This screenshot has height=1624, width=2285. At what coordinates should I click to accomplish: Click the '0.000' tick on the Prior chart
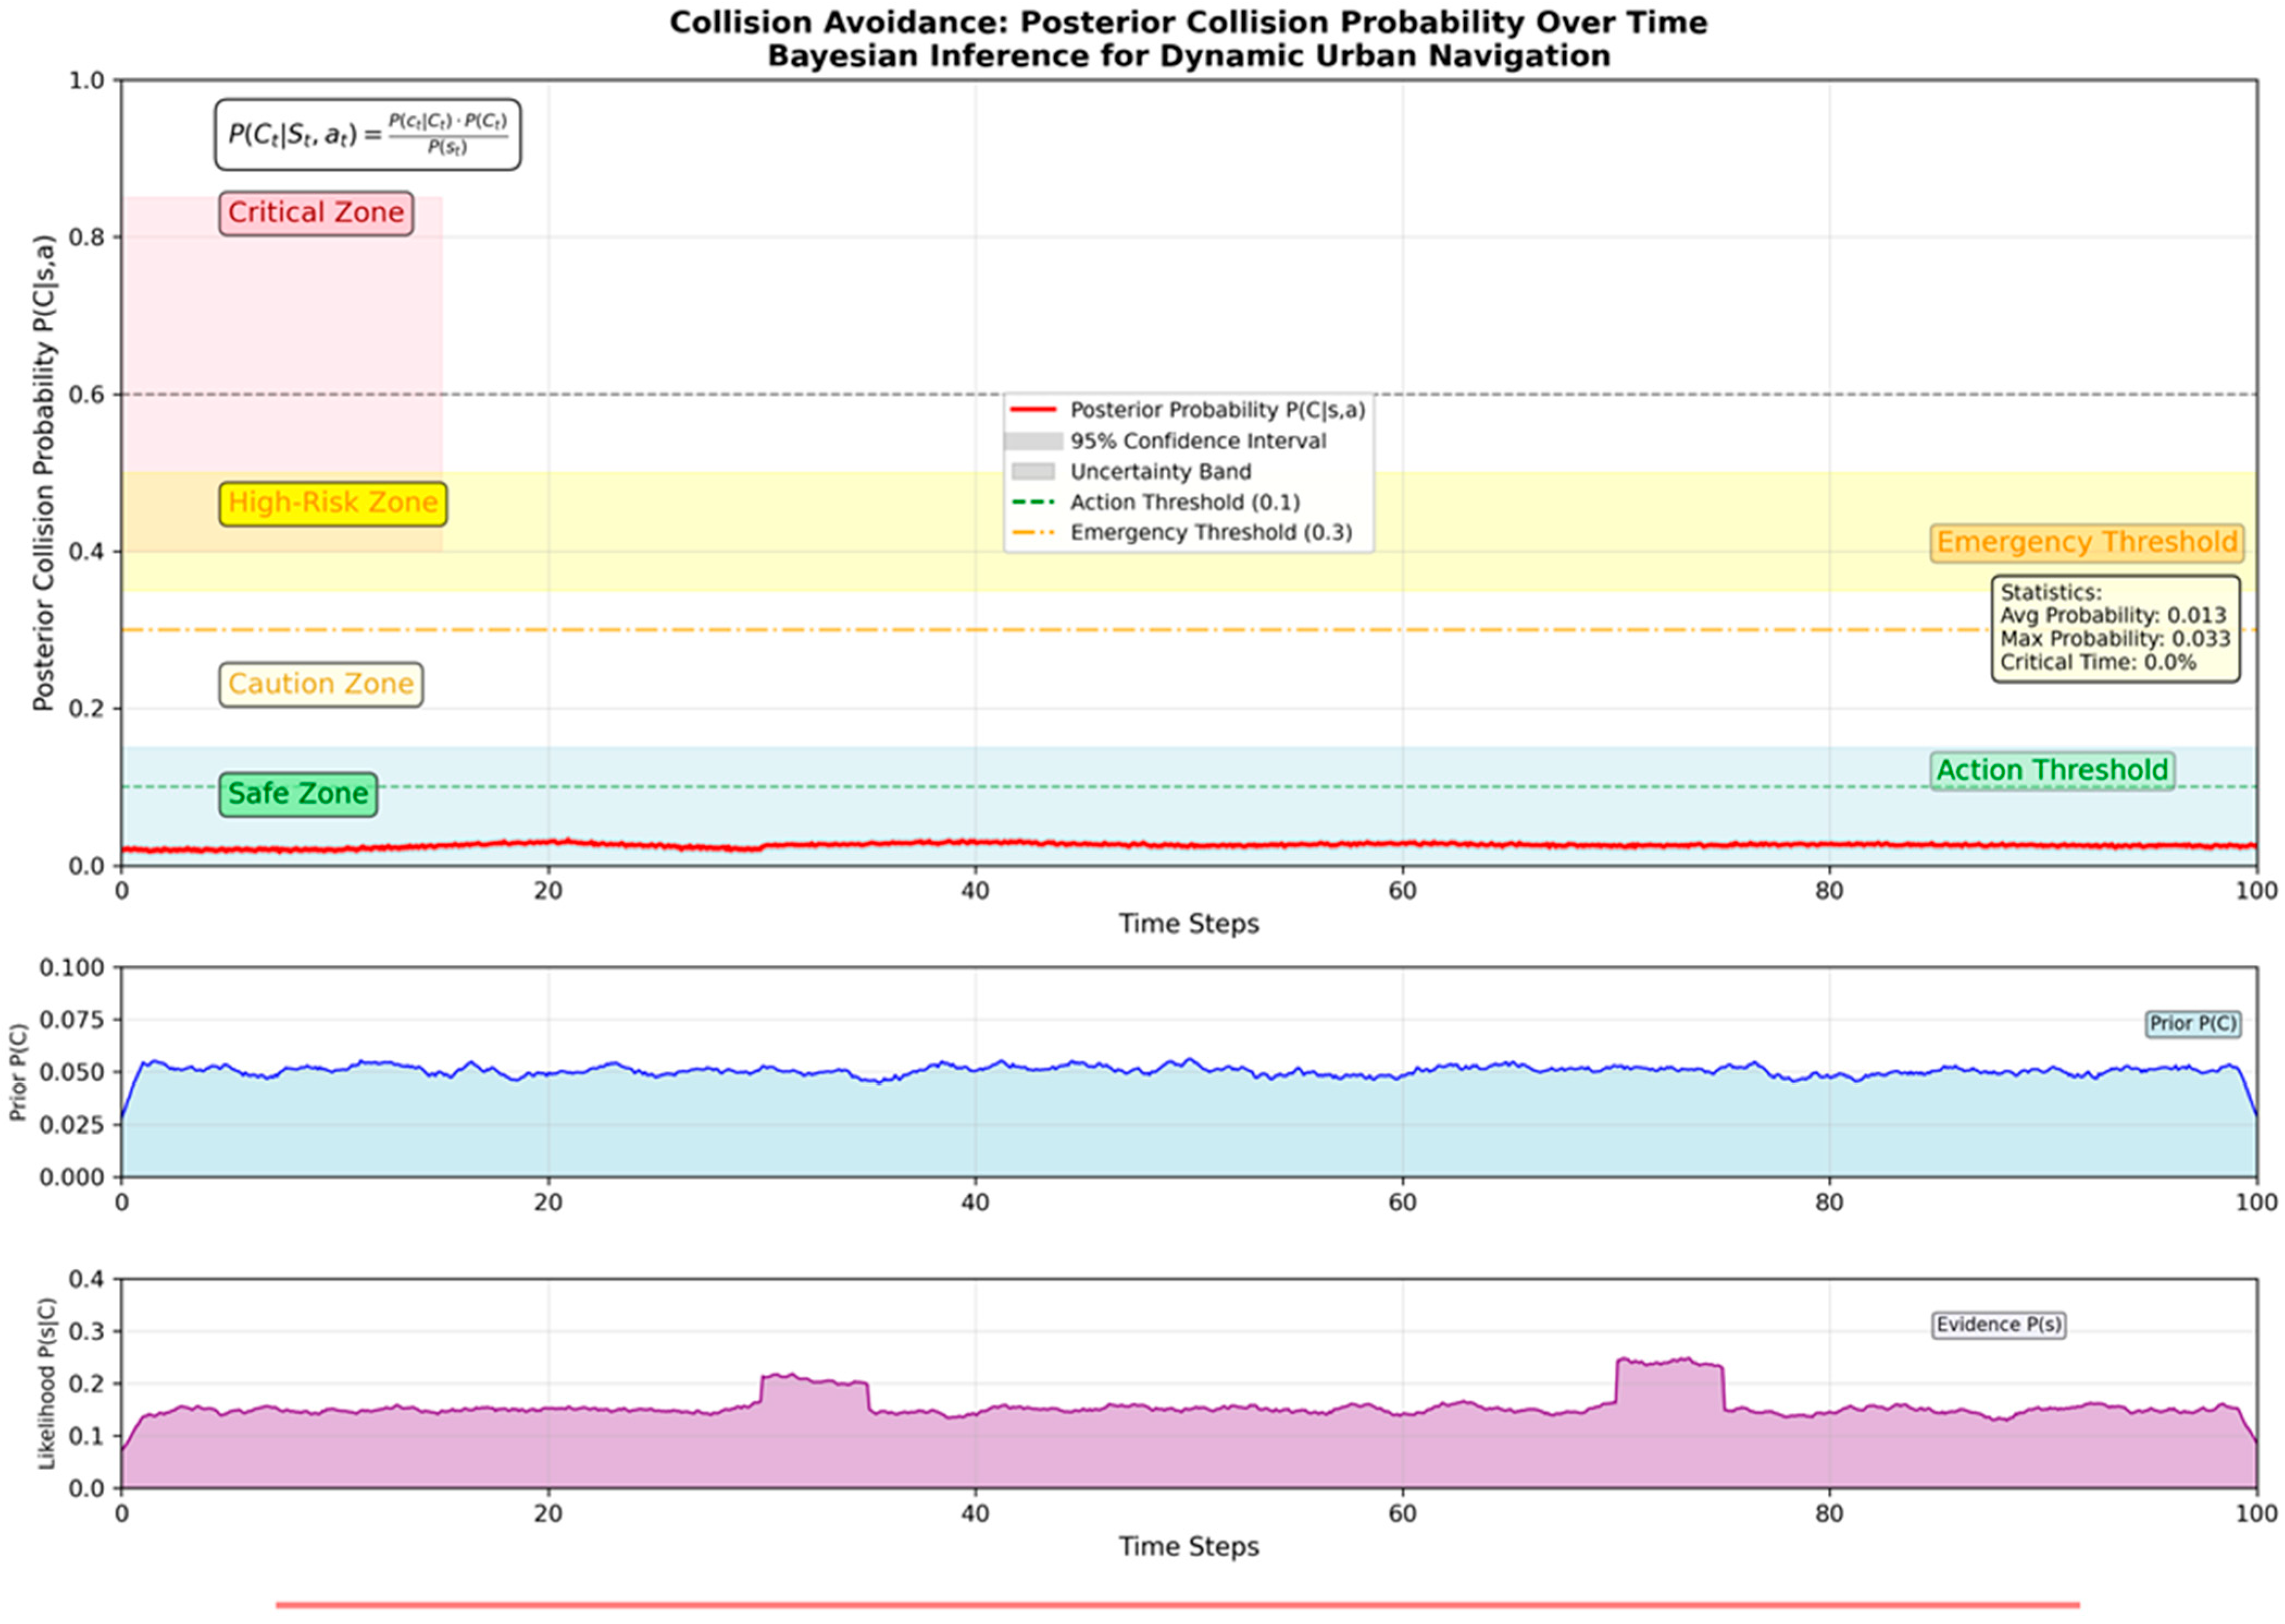(x=71, y=1177)
